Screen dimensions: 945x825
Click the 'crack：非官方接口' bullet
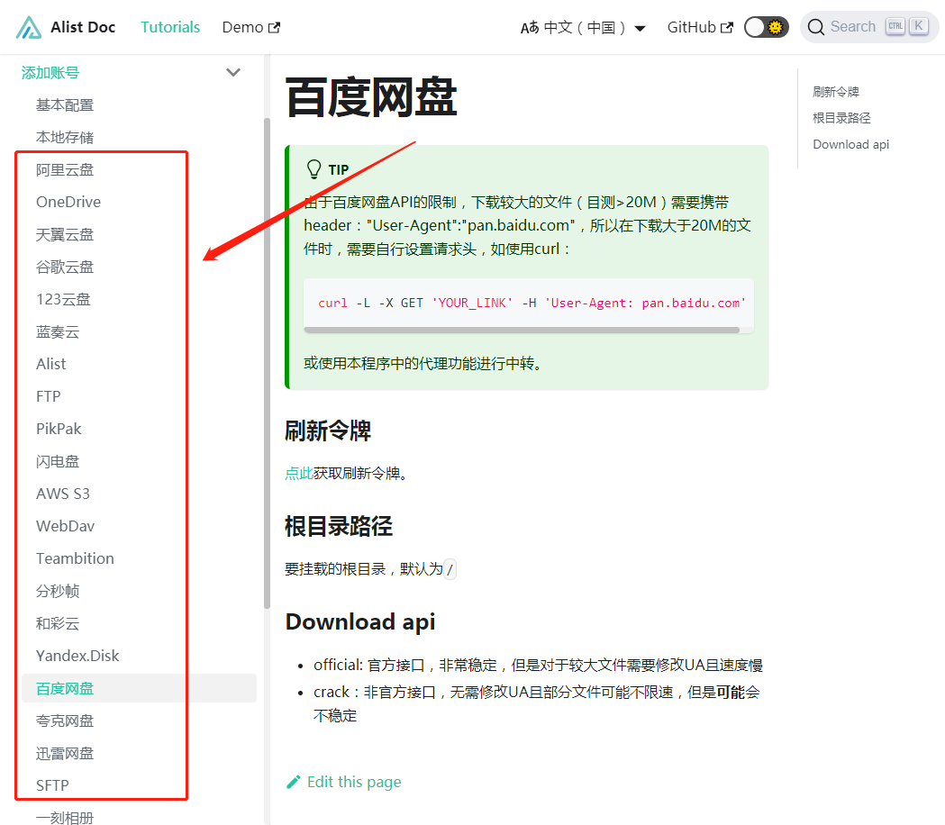(x=536, y=704)
